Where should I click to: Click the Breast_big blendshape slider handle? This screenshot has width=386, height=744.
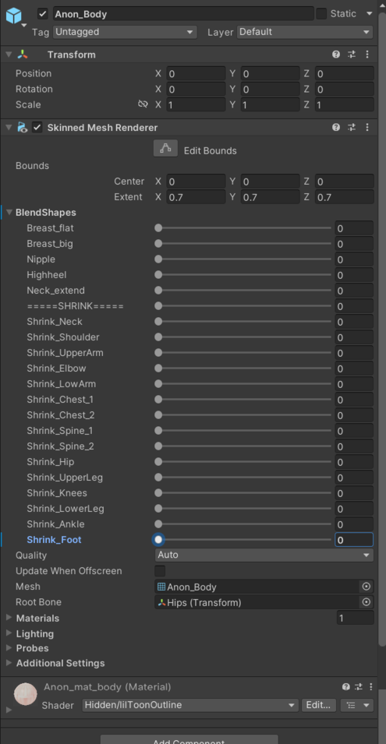(x=158, y=244)
